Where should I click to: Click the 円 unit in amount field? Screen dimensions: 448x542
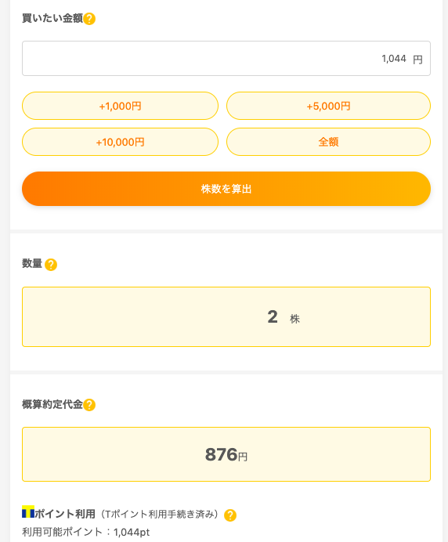point(417,60)
